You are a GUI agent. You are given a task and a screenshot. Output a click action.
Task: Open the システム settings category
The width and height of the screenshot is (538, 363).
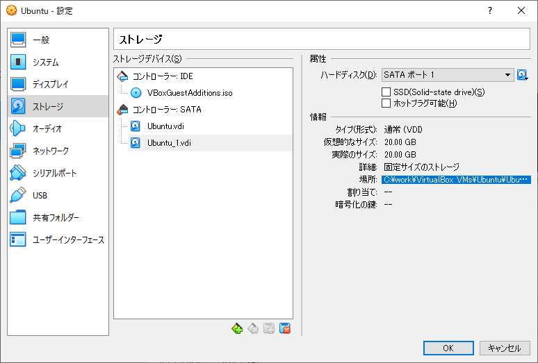click(x=58, y=62)
